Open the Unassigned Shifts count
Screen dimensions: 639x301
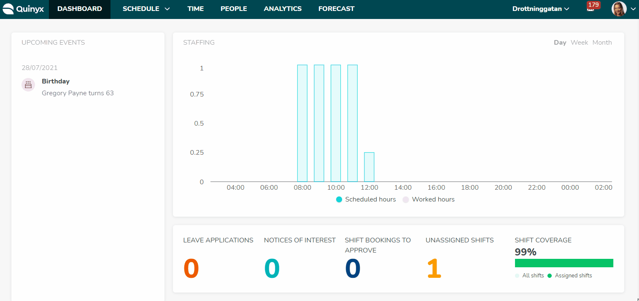[x=434, y=269]
